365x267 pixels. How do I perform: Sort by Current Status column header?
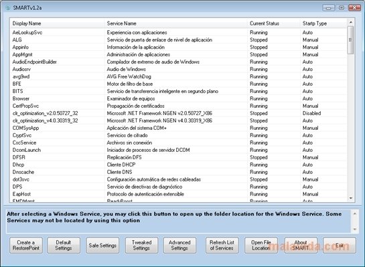tap(274, 23)
